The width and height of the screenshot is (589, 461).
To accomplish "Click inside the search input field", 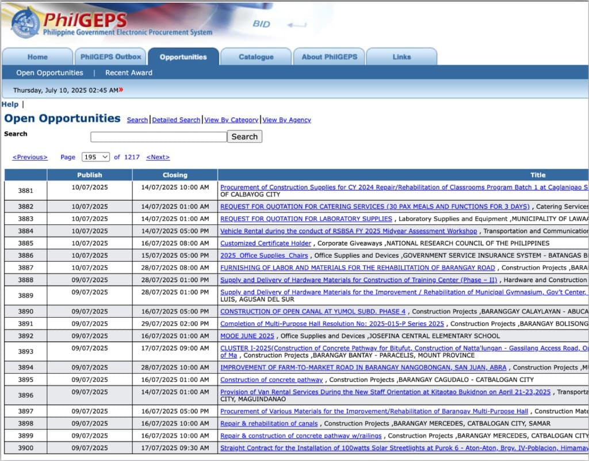I will [158, 136].
